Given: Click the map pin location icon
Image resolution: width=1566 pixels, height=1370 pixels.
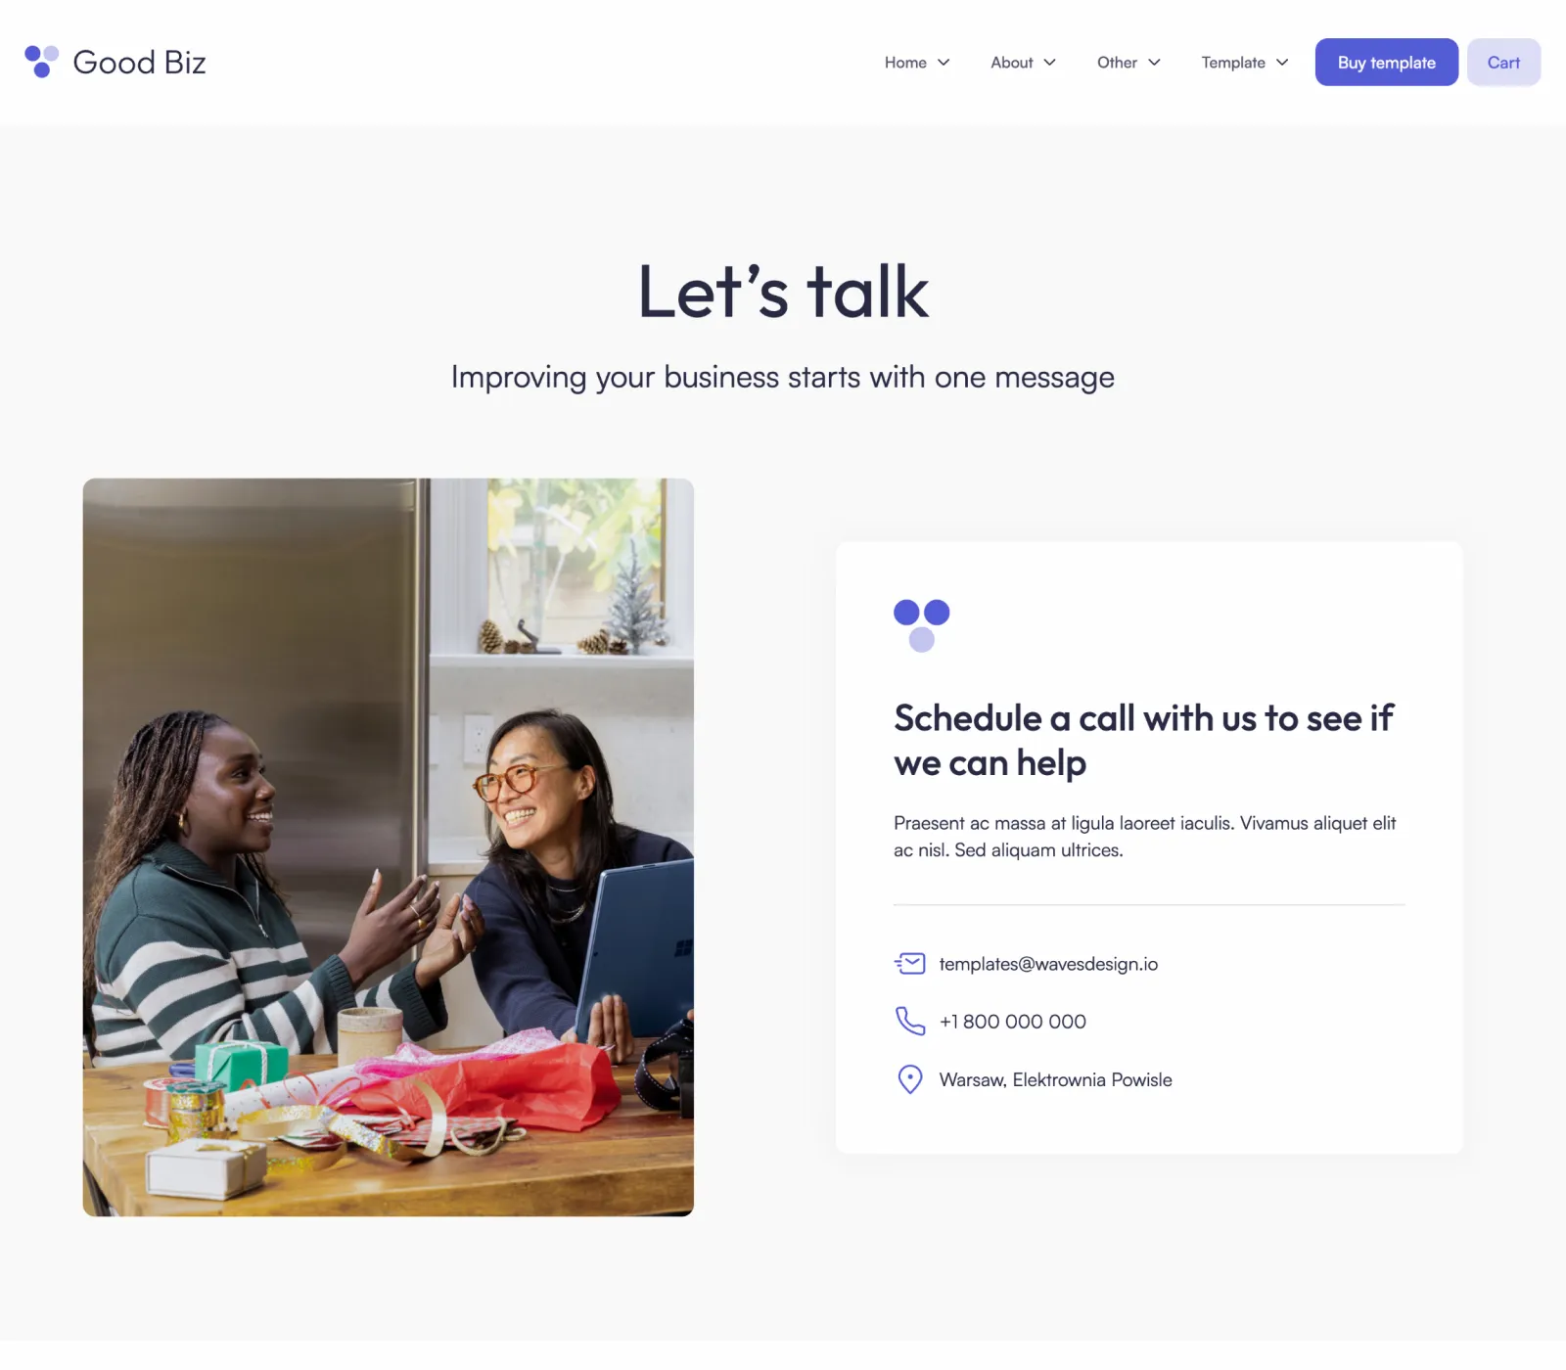Looking at the screenshot, I should point(910,1079).
